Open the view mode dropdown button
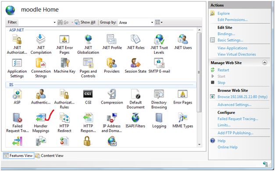 click(159, 22)
